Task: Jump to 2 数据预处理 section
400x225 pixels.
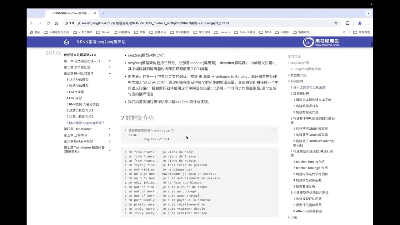Action: [300, 94]
